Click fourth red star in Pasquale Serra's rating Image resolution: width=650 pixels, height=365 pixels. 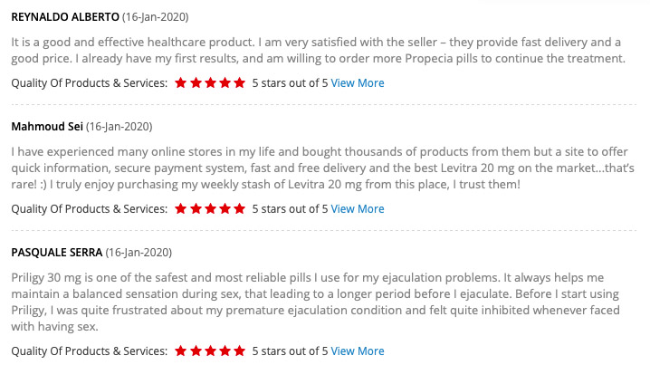[225, 351]
